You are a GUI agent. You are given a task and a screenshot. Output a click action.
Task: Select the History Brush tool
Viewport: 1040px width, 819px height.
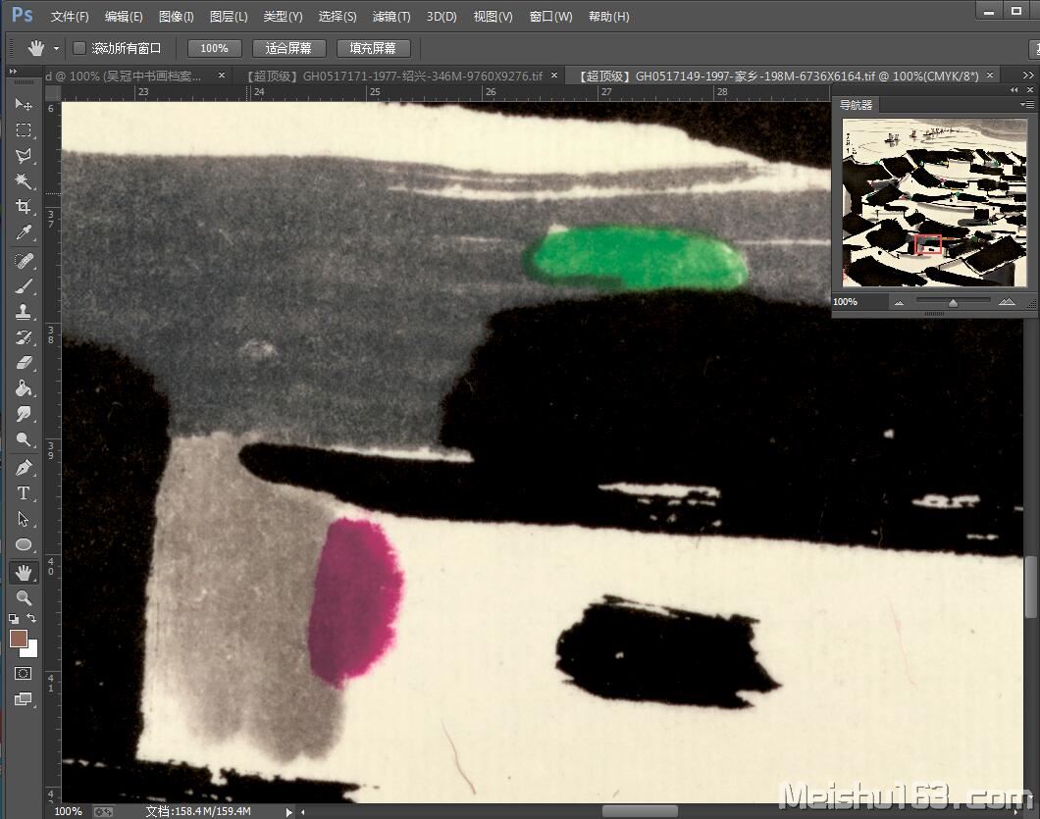[x=24, y=337]
